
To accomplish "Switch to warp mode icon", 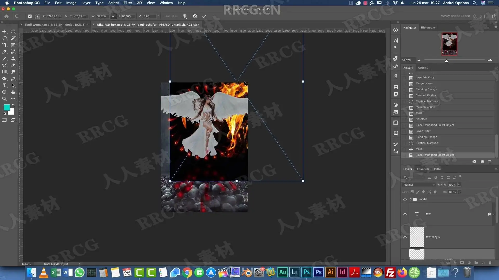I will [x=185, y=16].
